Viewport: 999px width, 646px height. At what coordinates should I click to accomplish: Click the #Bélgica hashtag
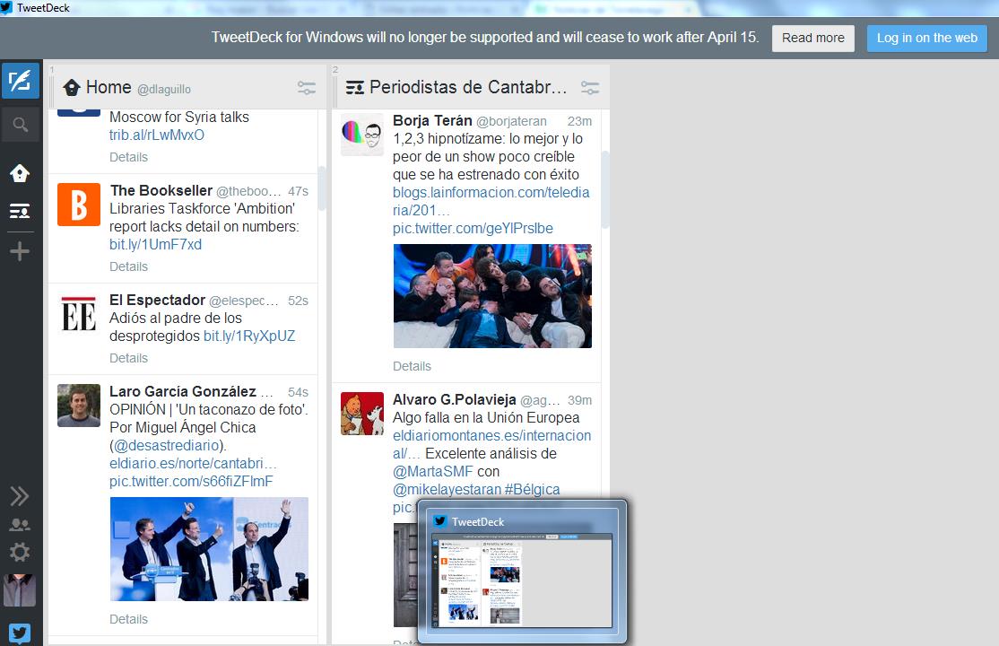point(532,490)
